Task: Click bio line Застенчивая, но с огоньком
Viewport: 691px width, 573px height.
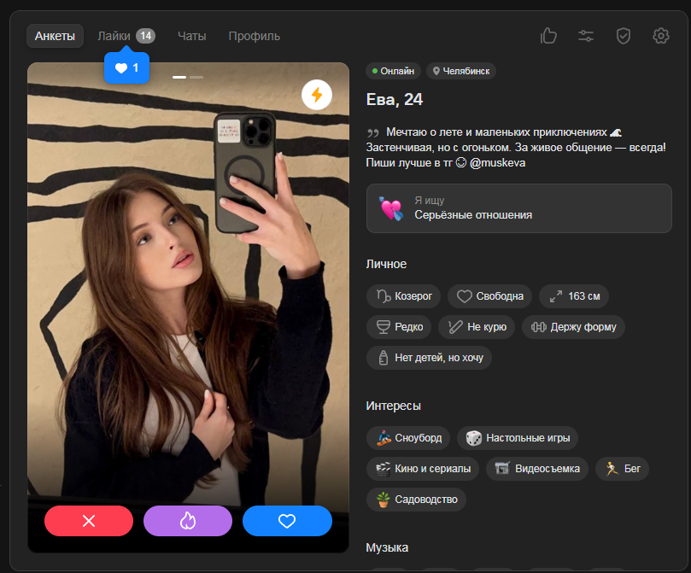Action: pos(439,148)
